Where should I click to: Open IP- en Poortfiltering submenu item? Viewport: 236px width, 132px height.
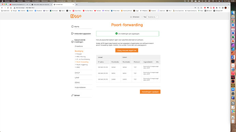pyautogui.click(x=83, y=59)
